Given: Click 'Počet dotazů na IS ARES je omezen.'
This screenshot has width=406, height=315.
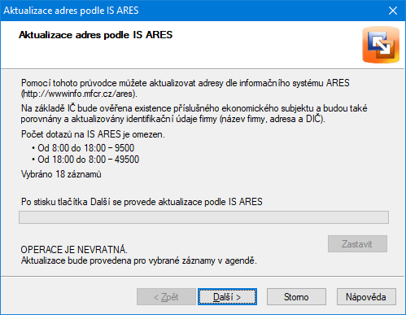Looking at the screenshot, I should [93, 134].
